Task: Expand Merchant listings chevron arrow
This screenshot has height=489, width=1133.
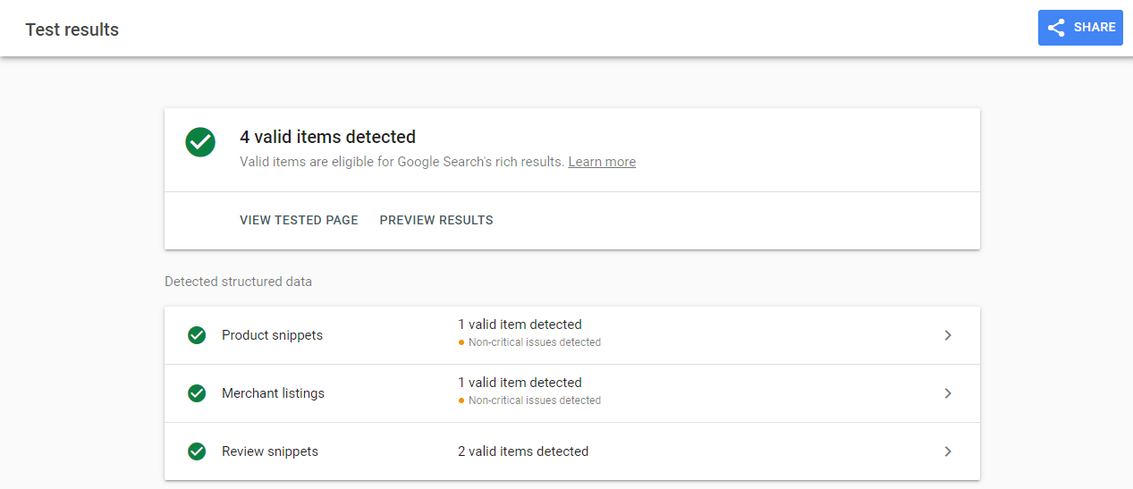Action: click(948, 393)
